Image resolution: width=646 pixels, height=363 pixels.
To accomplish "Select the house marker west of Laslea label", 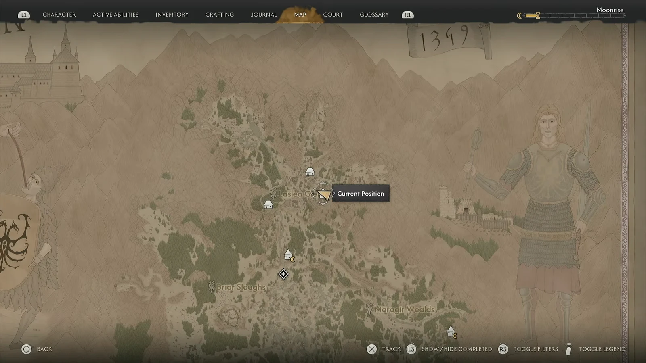I will pos(268,205).
